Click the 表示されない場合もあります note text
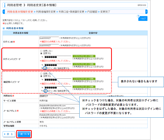The height and width of the screenshot is (140, 164). (139, 81)
